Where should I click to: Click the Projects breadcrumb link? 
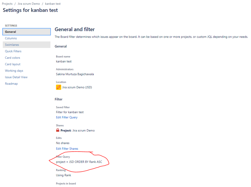click(7, 4)
